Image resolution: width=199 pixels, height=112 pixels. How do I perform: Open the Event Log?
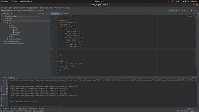point(192,109)
